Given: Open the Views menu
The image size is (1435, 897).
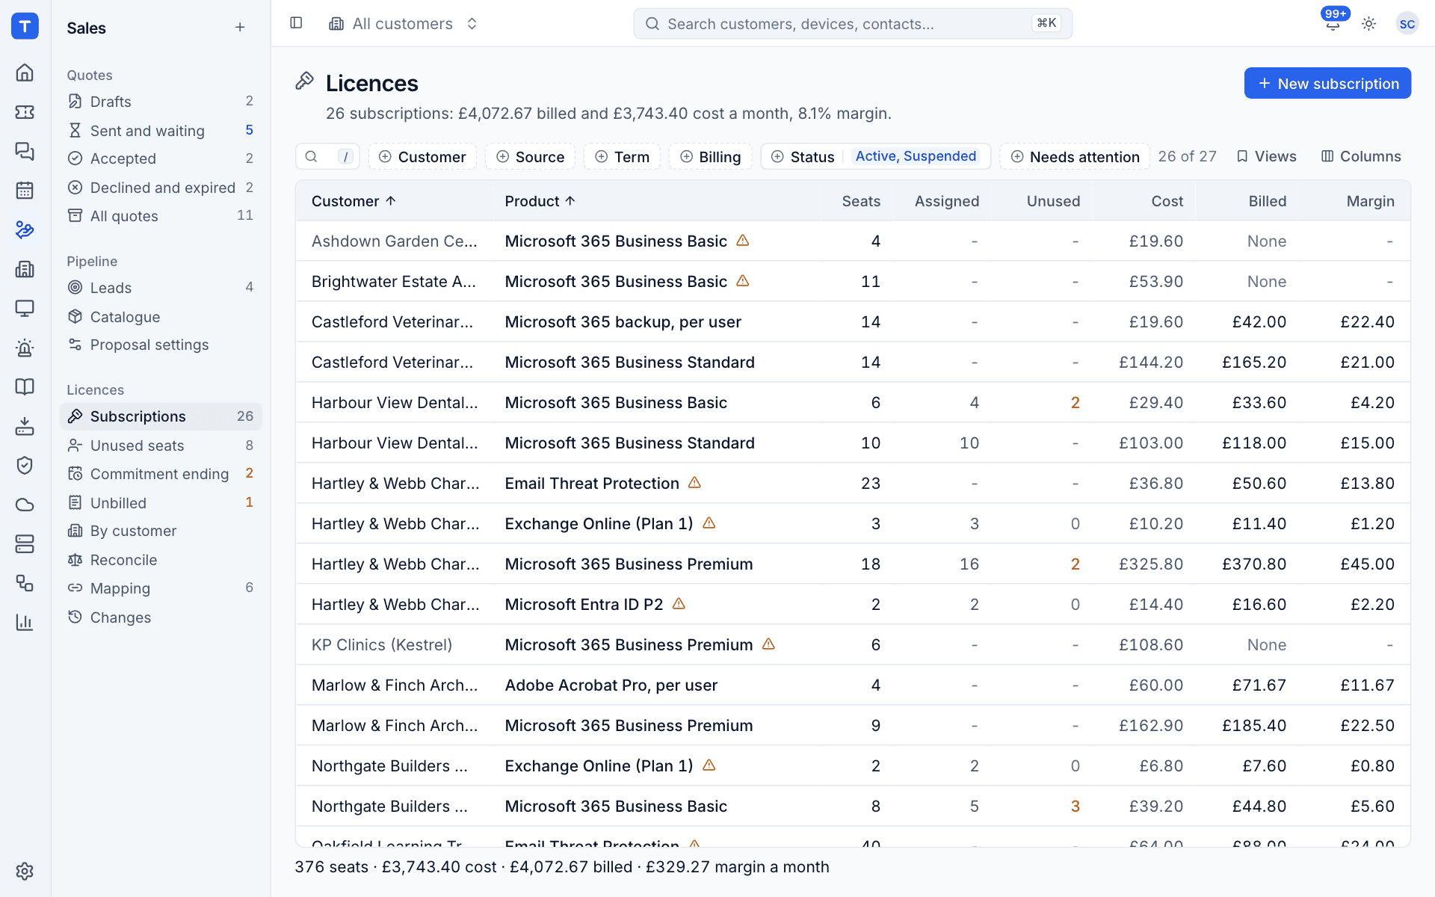Looking at the screenshot, I should pos(1267,156).
